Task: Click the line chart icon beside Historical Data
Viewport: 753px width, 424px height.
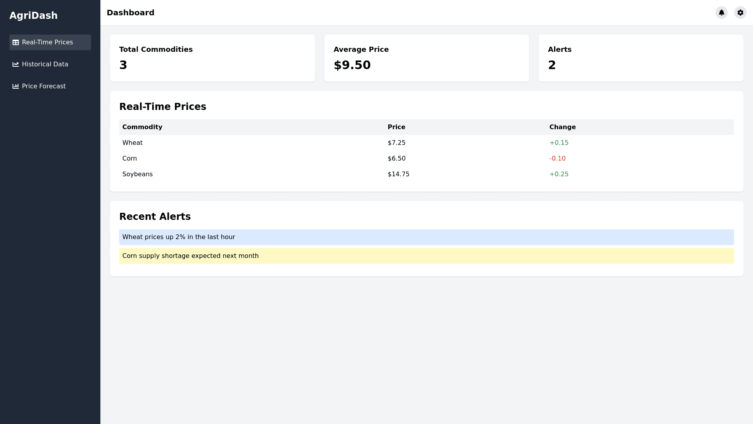Action: coord(16,64)
